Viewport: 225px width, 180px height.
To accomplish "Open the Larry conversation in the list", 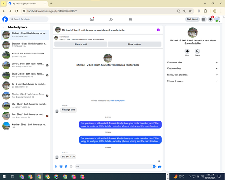I will 25,65.
